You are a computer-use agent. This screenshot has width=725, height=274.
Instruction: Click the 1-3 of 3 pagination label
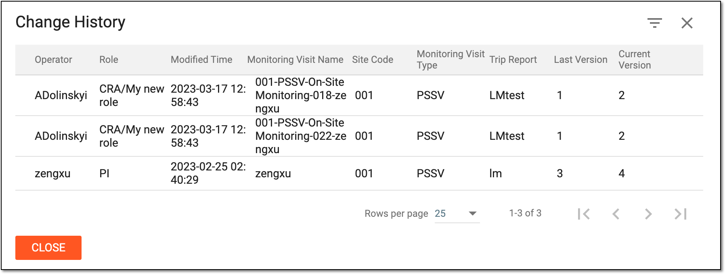pos(525,213)
